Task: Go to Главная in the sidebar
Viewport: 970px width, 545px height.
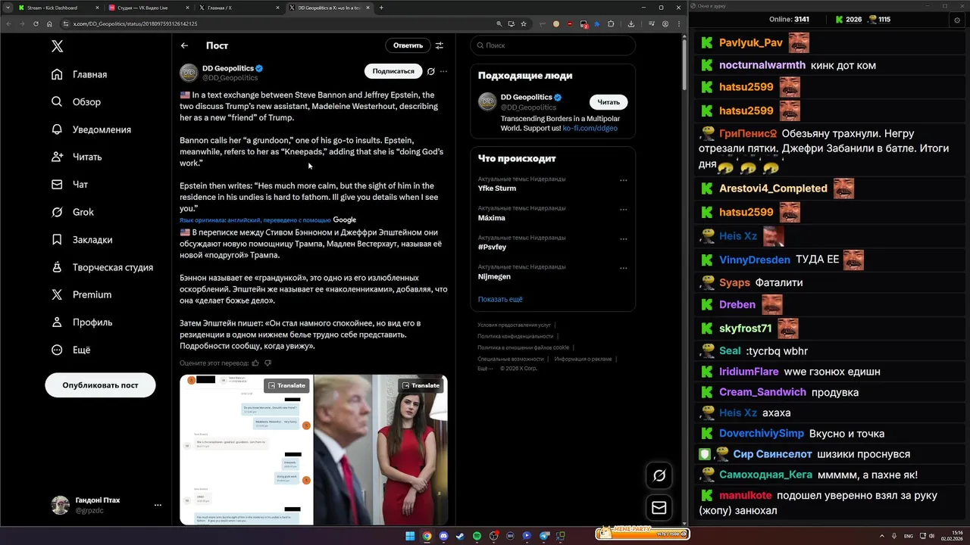Action: point(80,74)
